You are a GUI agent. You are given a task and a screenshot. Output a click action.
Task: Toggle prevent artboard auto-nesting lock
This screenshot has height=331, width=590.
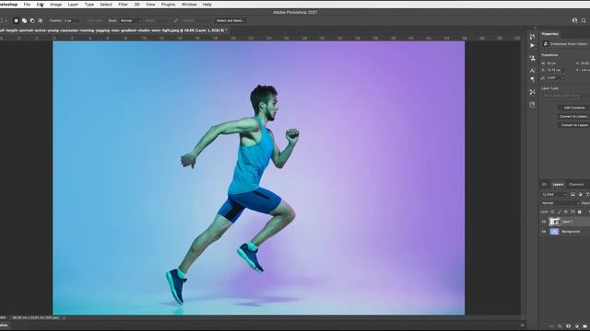[x=572, y=211]
